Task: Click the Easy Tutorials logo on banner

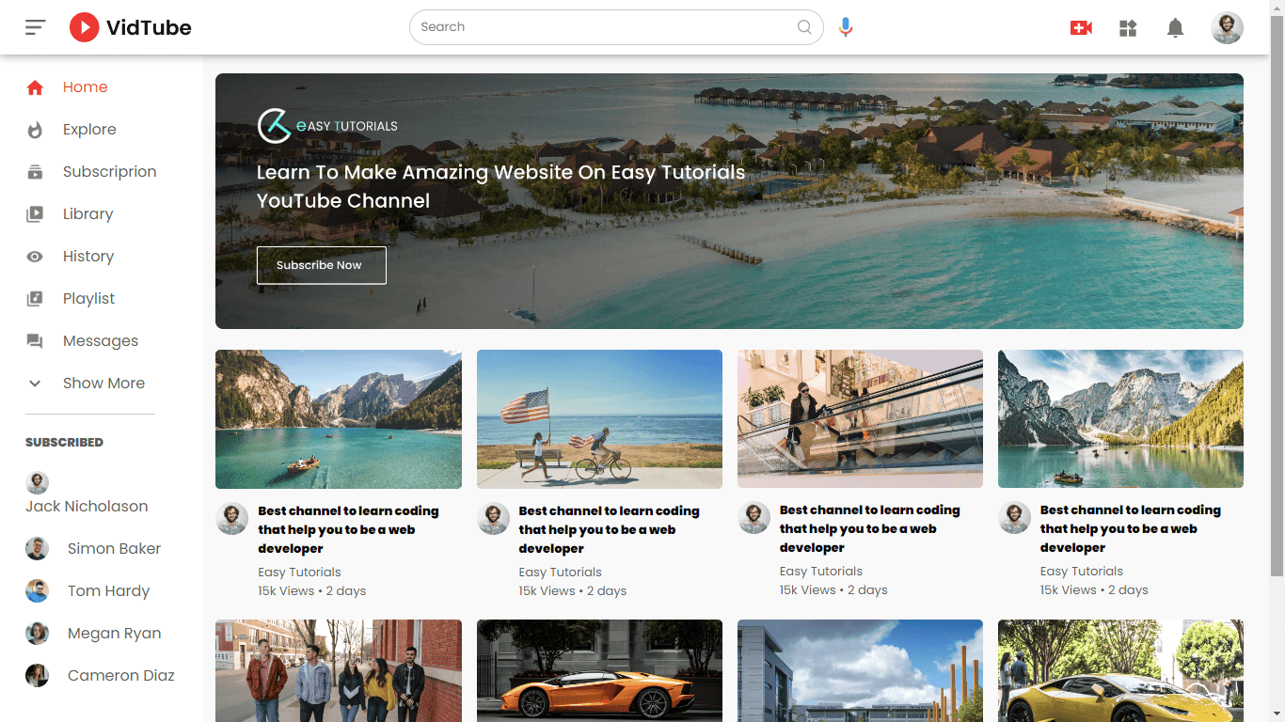Action: 327,126
